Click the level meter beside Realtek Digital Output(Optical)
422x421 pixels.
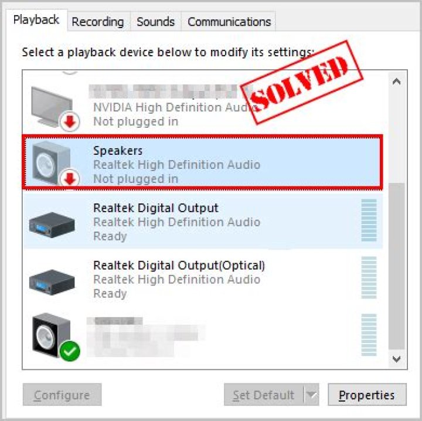click(369, 277)
